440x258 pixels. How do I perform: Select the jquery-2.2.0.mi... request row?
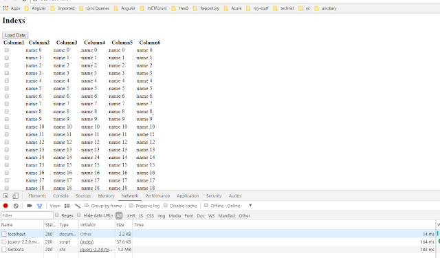(x=219, y=241)
